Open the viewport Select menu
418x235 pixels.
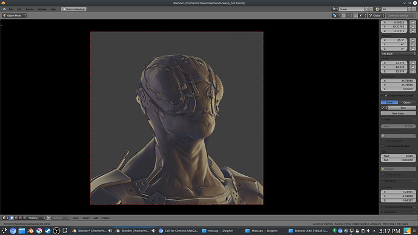pyautogui.click(x=86, y=218)
